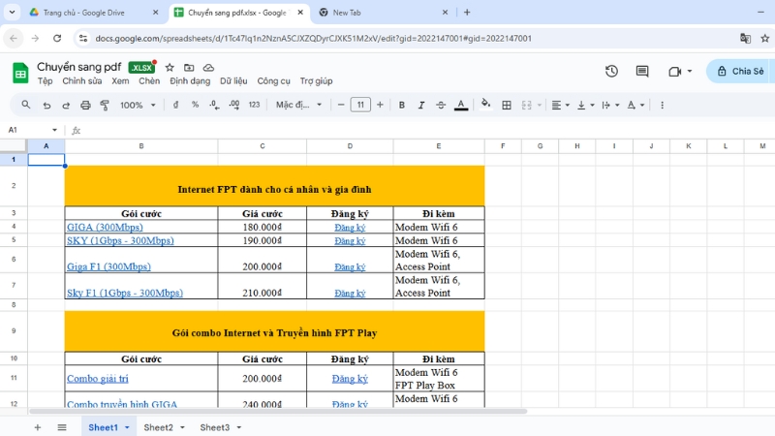Click the print icon in toolbar
Viewport: 775px width, 436px height.
click(x=85, y=105)
